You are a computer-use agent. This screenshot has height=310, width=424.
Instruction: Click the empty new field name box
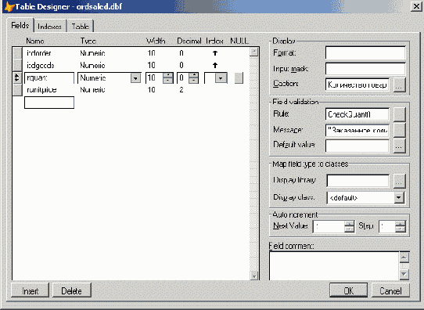pyautogui.click(x=49, y=103)
